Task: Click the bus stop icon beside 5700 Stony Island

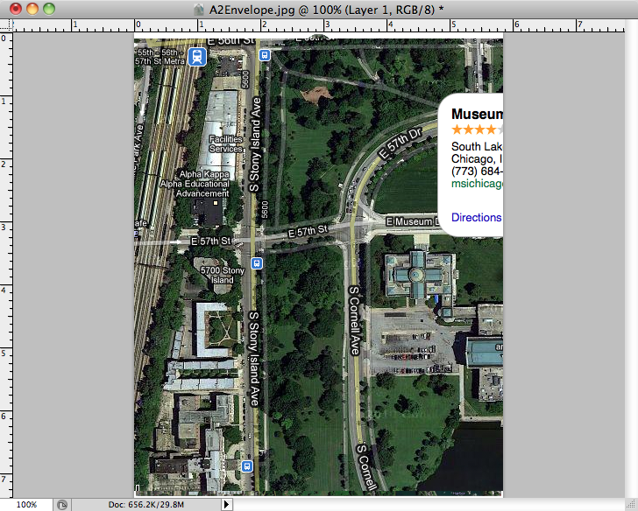Action: click(x=257, y=263)
